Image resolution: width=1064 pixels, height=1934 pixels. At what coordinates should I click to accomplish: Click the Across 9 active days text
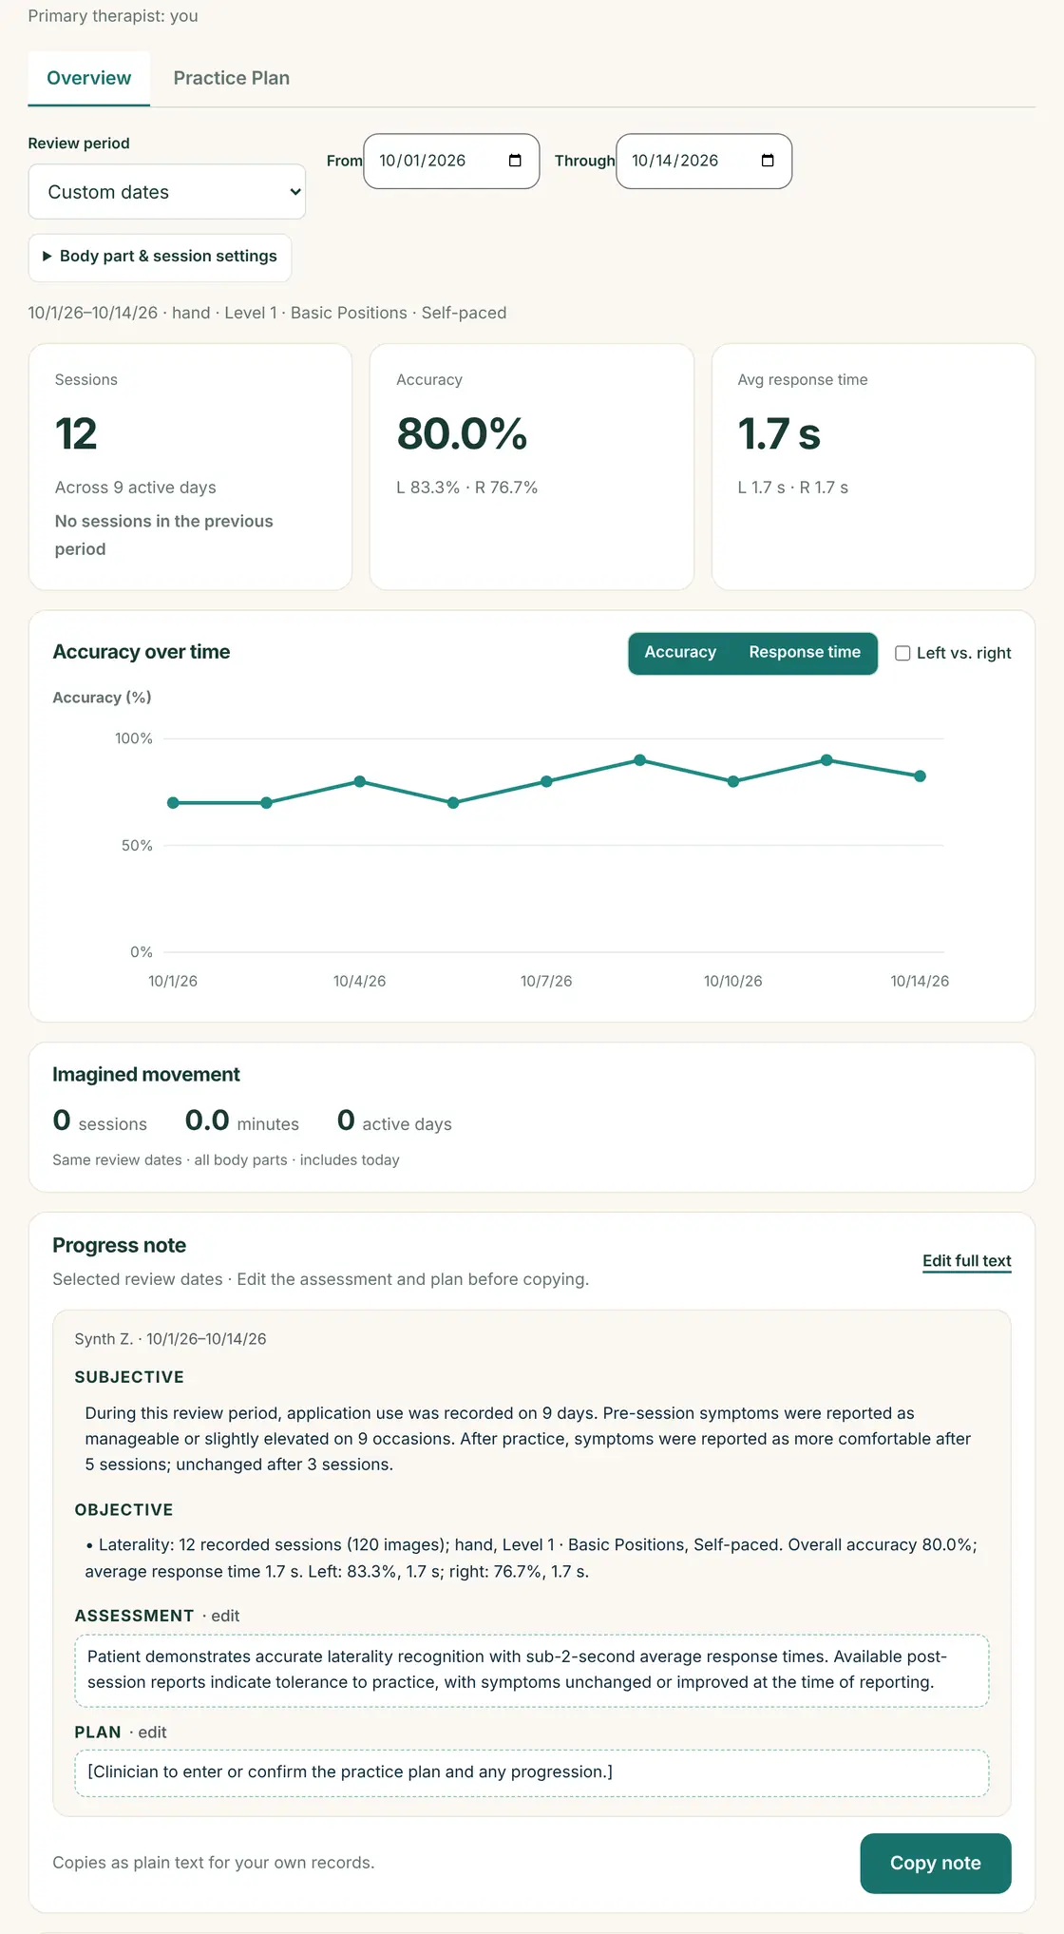(136, 488)
